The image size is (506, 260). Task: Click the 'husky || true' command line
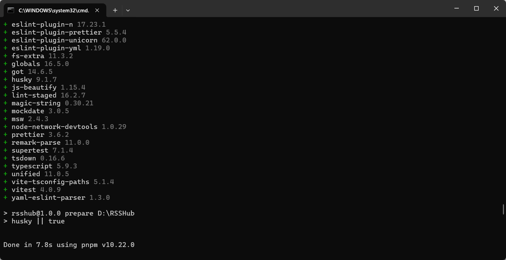point(38,221)
